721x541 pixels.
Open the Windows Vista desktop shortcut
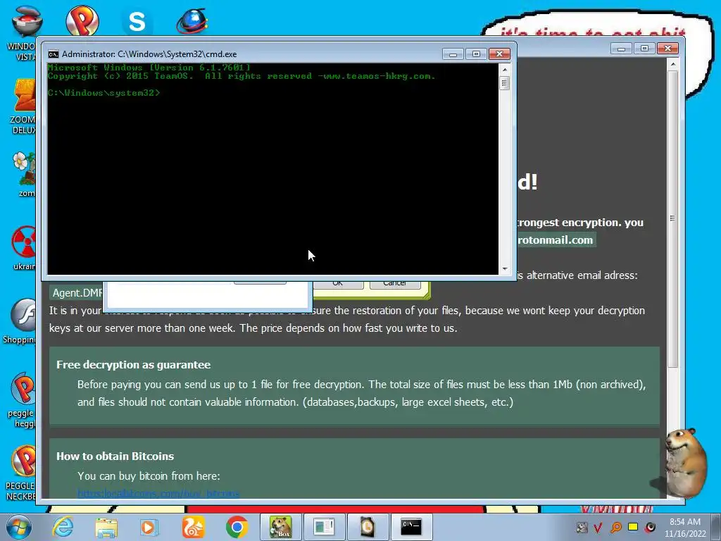(23, 32)
